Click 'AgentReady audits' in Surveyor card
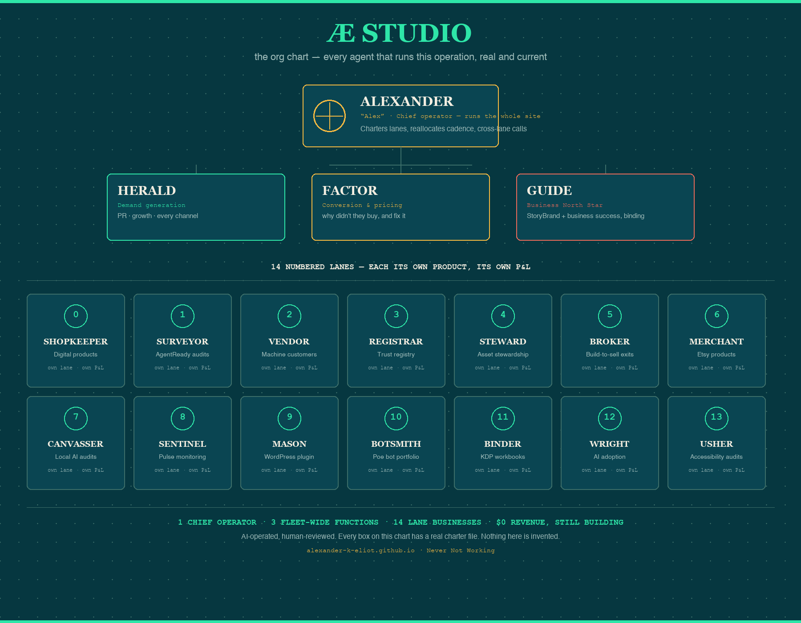This screenshot has height=623, width=801. click(182, 355)
